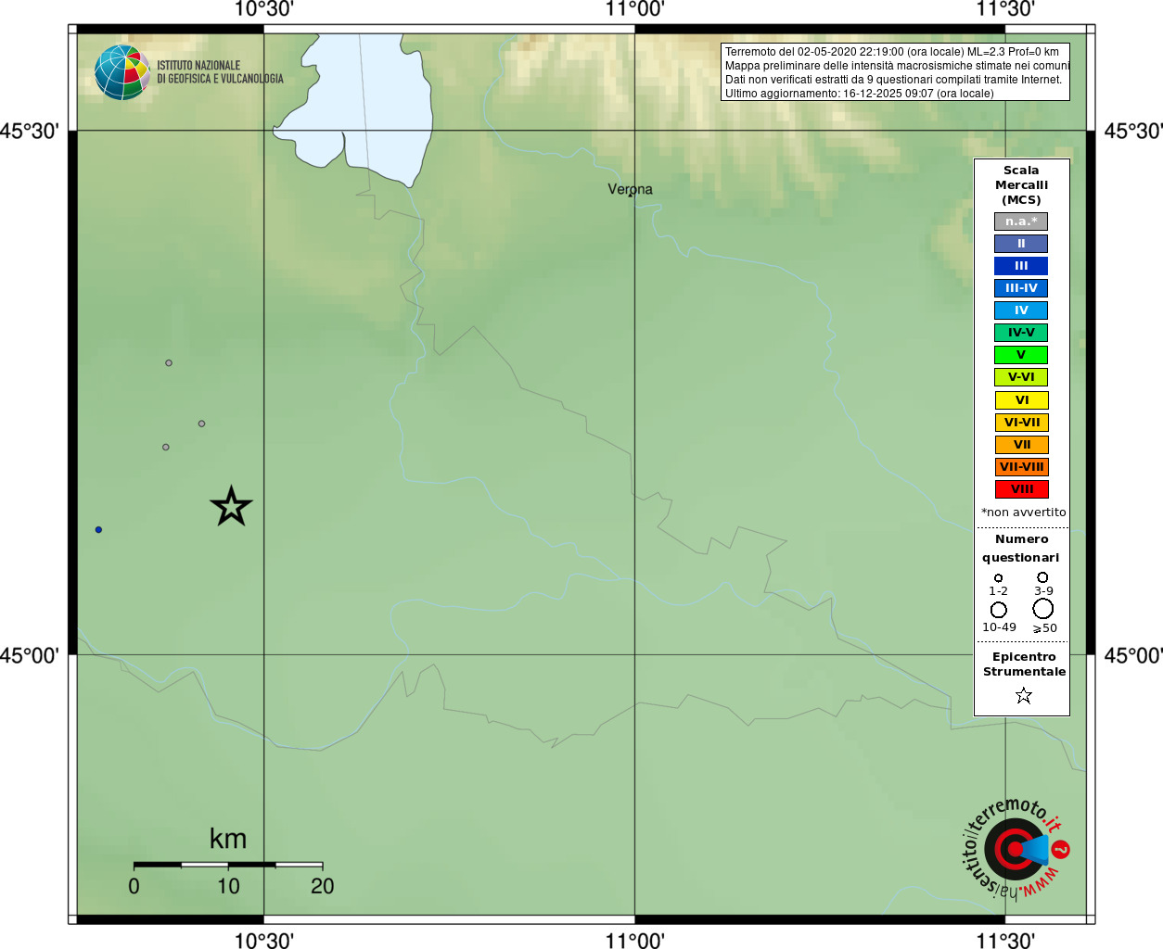
Task: Click the Terremoto del 02-05-2020 info line
Action: [x=891, y=52]
